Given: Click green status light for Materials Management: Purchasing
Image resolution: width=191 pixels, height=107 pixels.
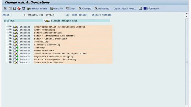Looking at the screenshot, I should coord(16,59).
